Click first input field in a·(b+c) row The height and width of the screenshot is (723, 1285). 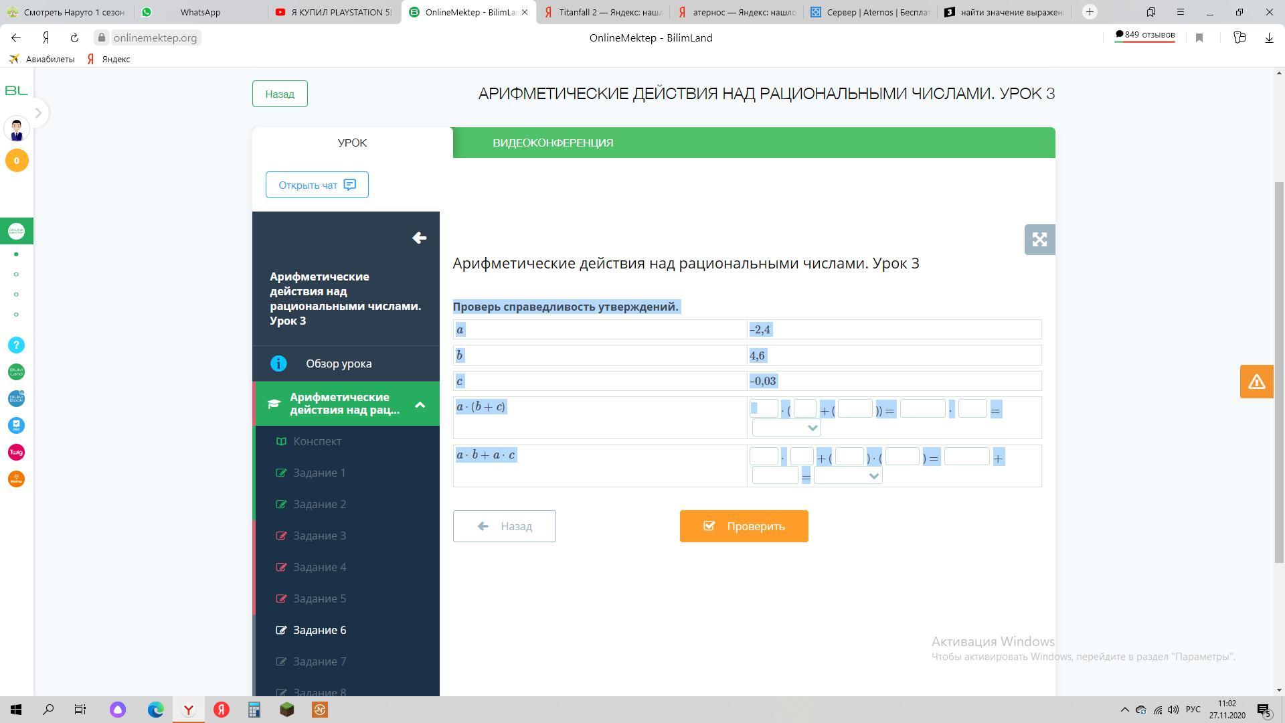pos(764,408)
